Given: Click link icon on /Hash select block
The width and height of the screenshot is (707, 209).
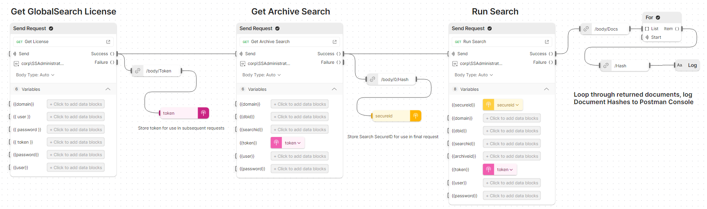Looking at the screenshot, I should click(x=606, y=66).
